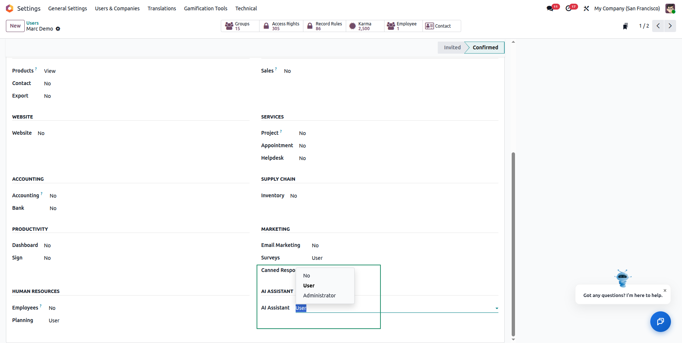The width and height of the screenshot is (682, 343).
Task: Open the Surveys access dropdown showing User
Action: [317, 258]
